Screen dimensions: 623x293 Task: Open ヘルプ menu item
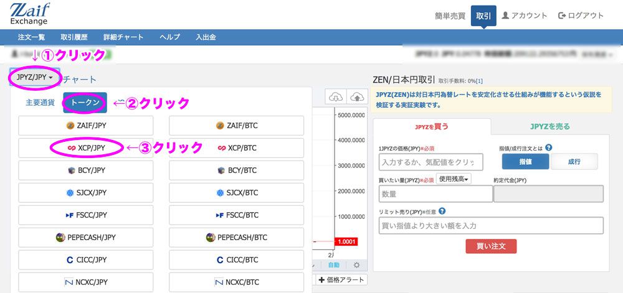click(170, 37)
